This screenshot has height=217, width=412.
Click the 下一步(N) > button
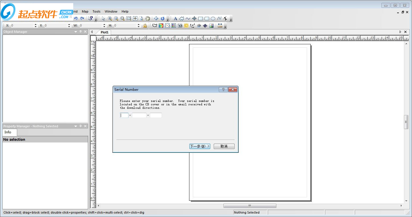point(200,146)
